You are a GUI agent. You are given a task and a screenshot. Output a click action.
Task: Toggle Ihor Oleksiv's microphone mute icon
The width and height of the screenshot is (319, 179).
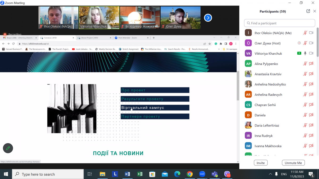(x=305, y=33)
